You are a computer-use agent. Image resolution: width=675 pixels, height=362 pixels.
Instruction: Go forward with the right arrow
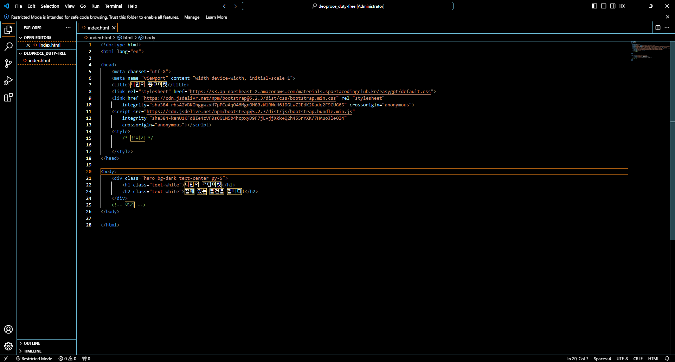[234, 6]
